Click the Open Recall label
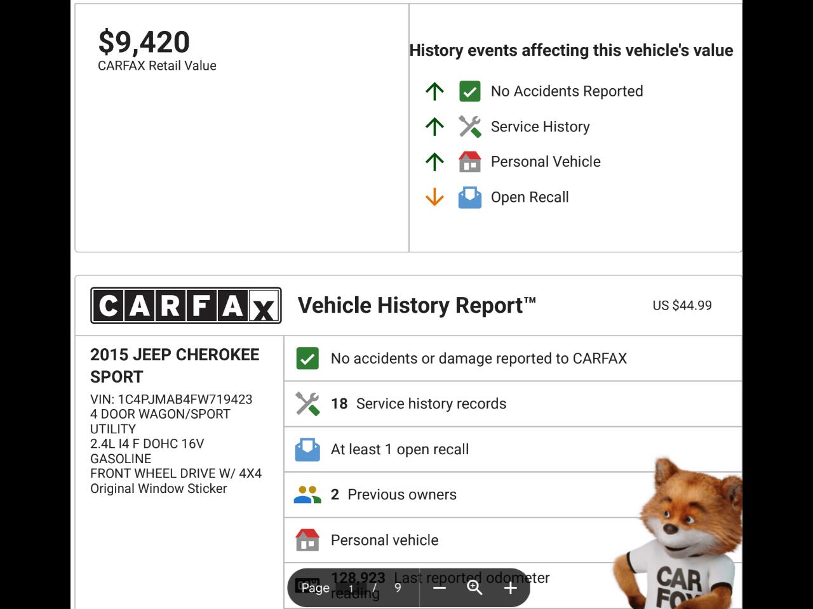 (x=530, y=197)
